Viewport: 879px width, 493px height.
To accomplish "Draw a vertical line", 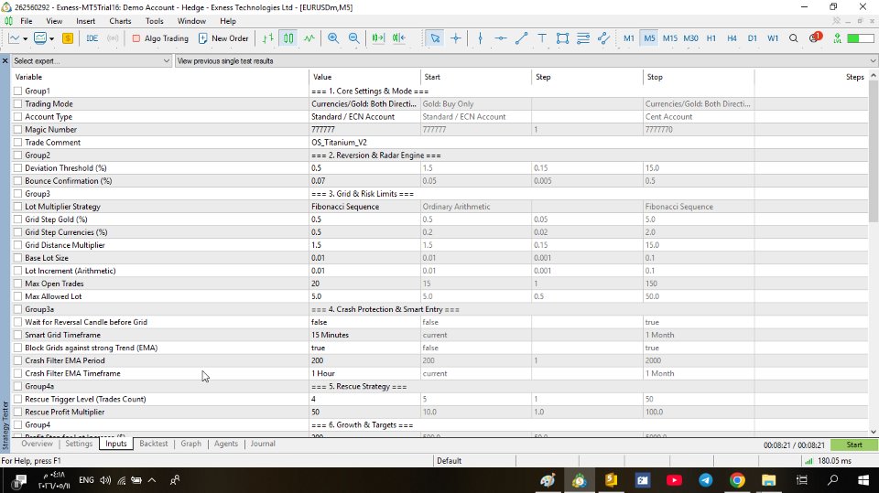I will (x=480, y=38).
